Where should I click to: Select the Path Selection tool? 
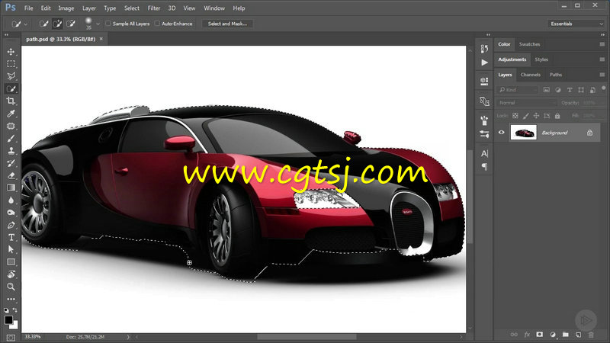pos(11,250)
